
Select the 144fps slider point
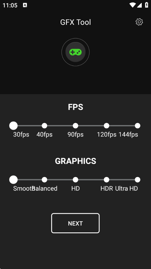coord(137,126)
